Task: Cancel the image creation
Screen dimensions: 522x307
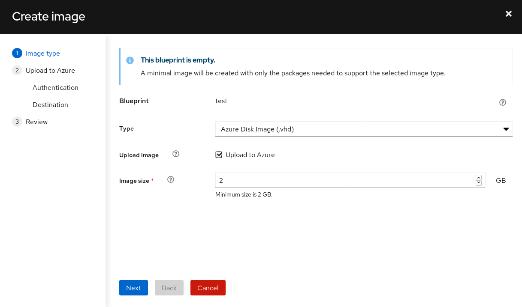Action: pyautogui.click(x=208, y=288)
